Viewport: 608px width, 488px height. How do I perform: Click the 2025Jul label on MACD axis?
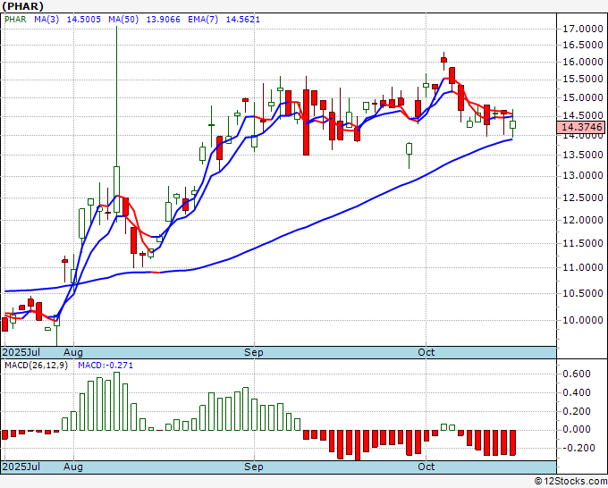click(21, 467)
